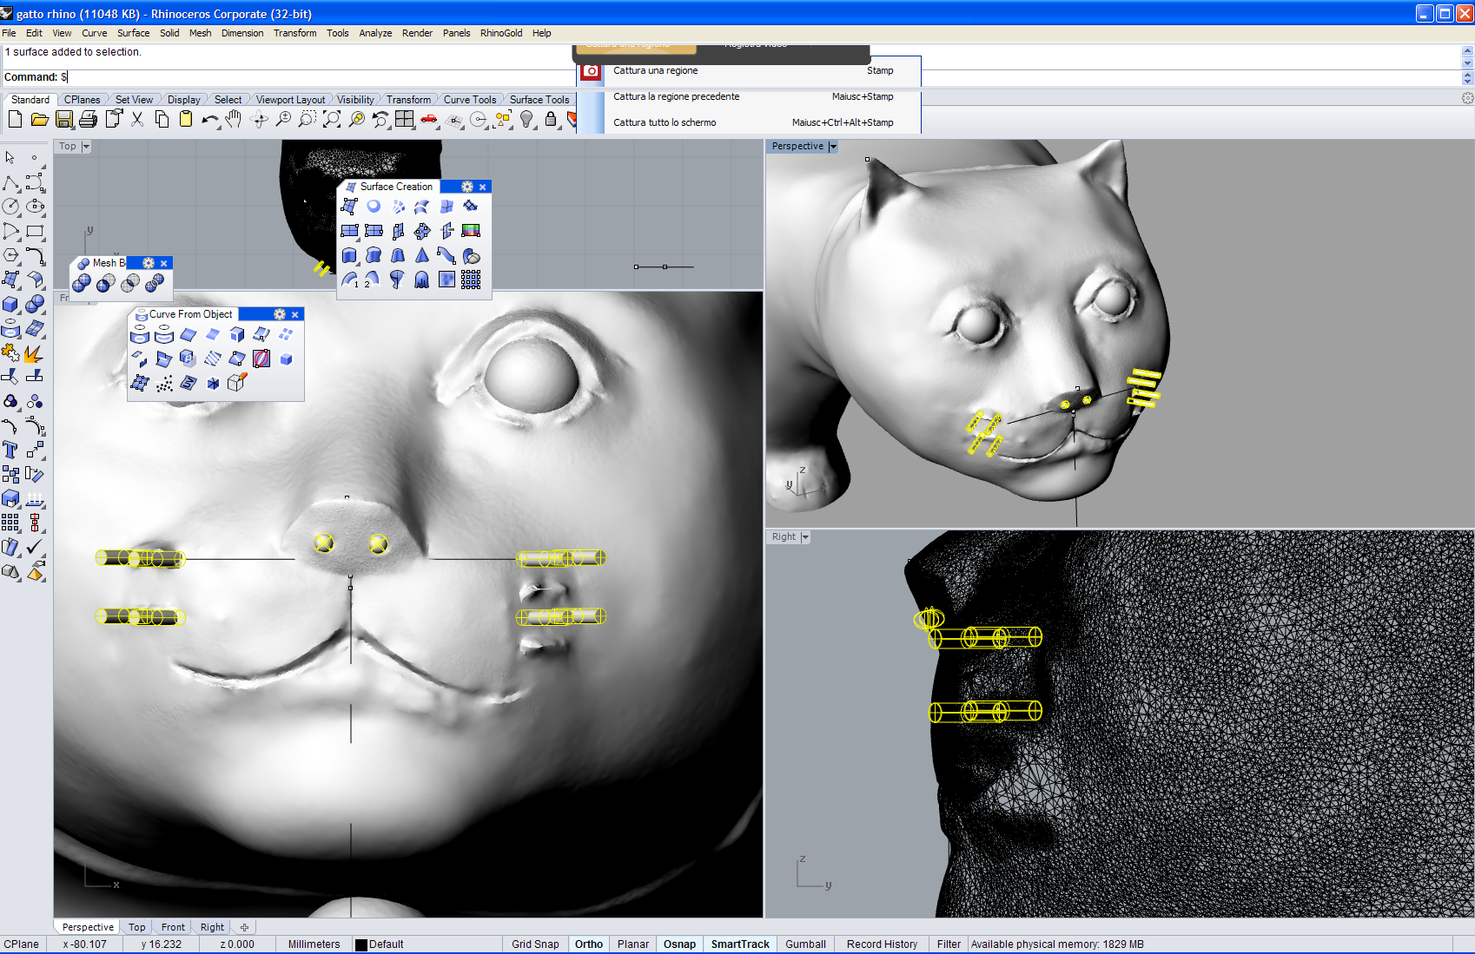
Task: Open a file with the folder icon
Action: tap(39, 120)
